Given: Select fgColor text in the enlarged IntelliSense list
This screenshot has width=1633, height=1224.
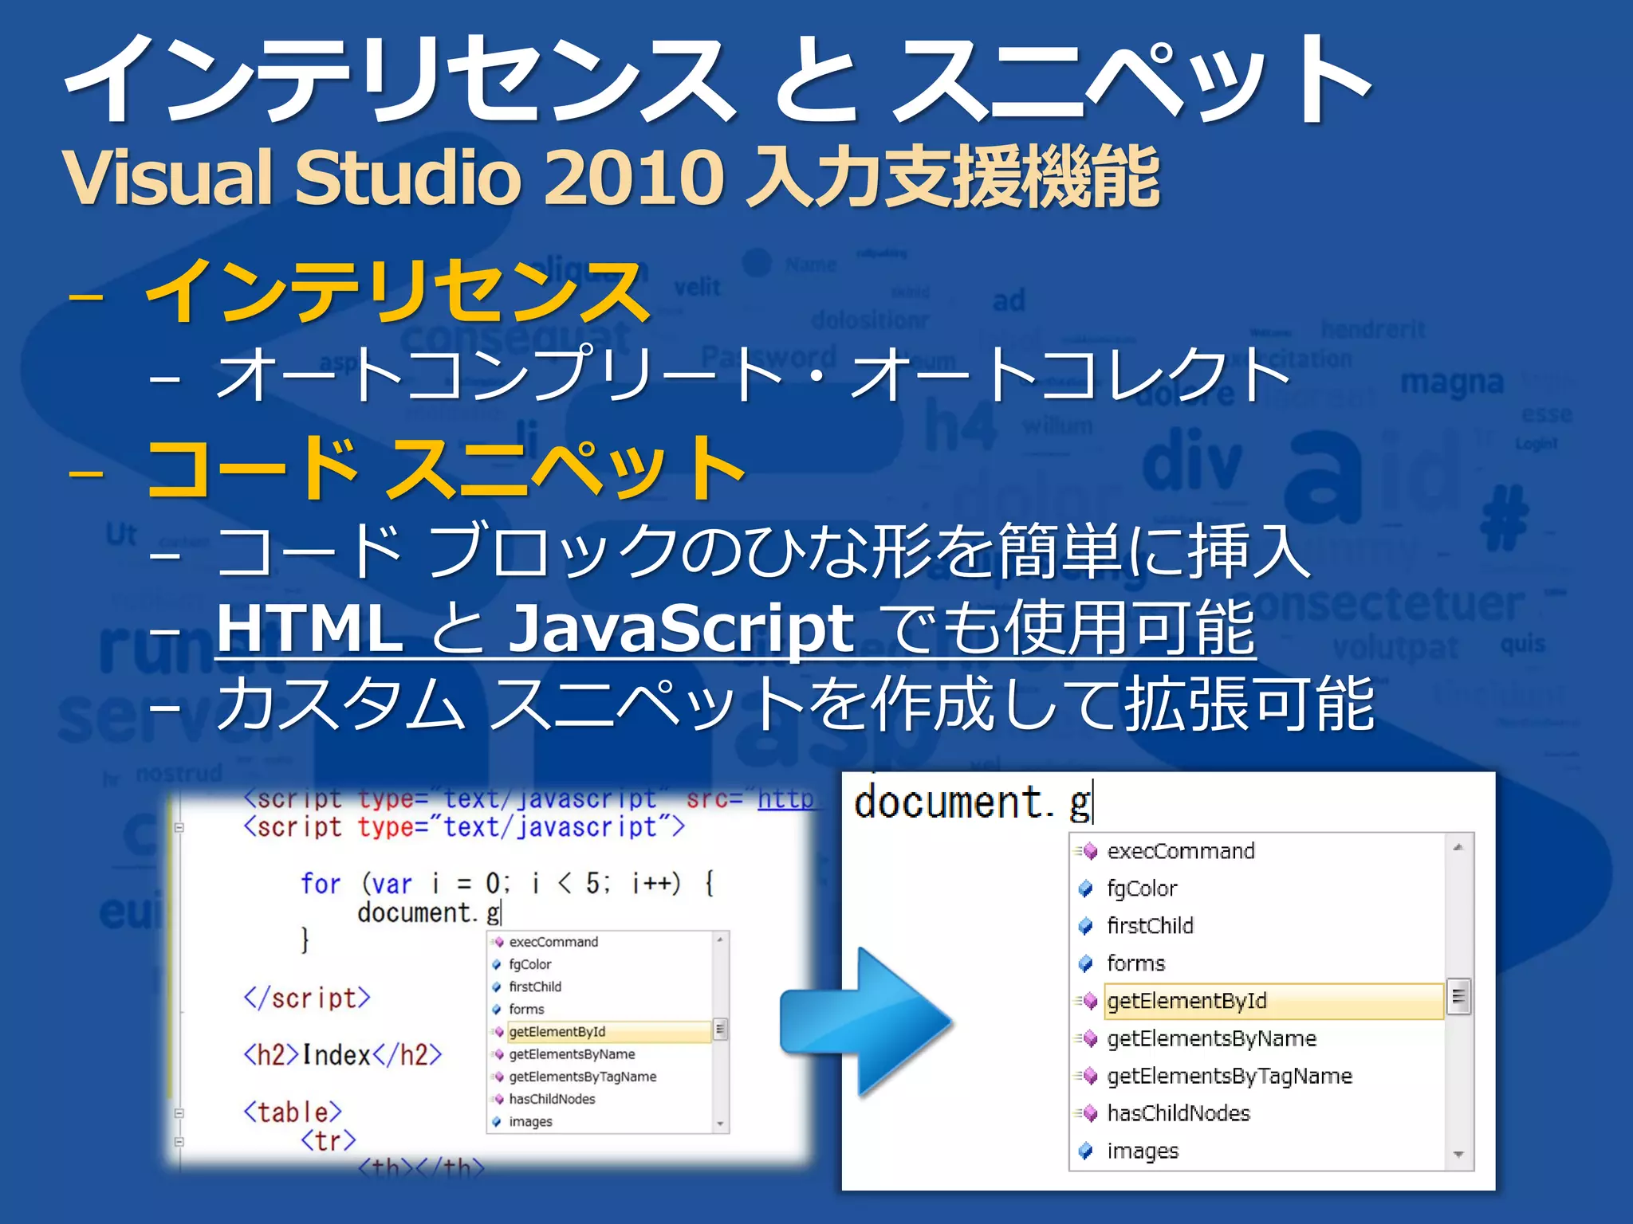Looking at the screenshot, I should 1142,889.
